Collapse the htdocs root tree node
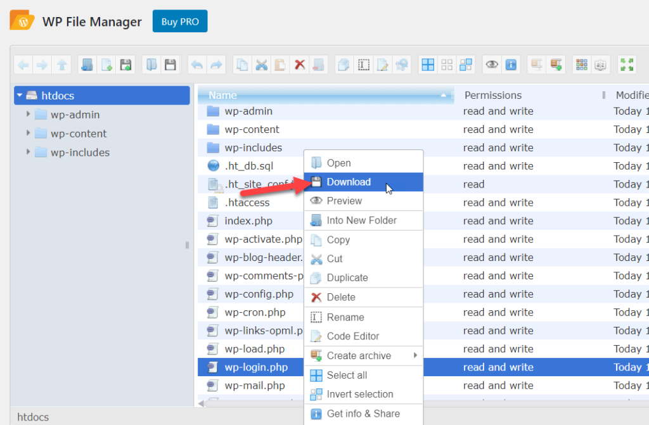This screenshot has width=649, height=425. pyautogui.click(x=20, y=96)
